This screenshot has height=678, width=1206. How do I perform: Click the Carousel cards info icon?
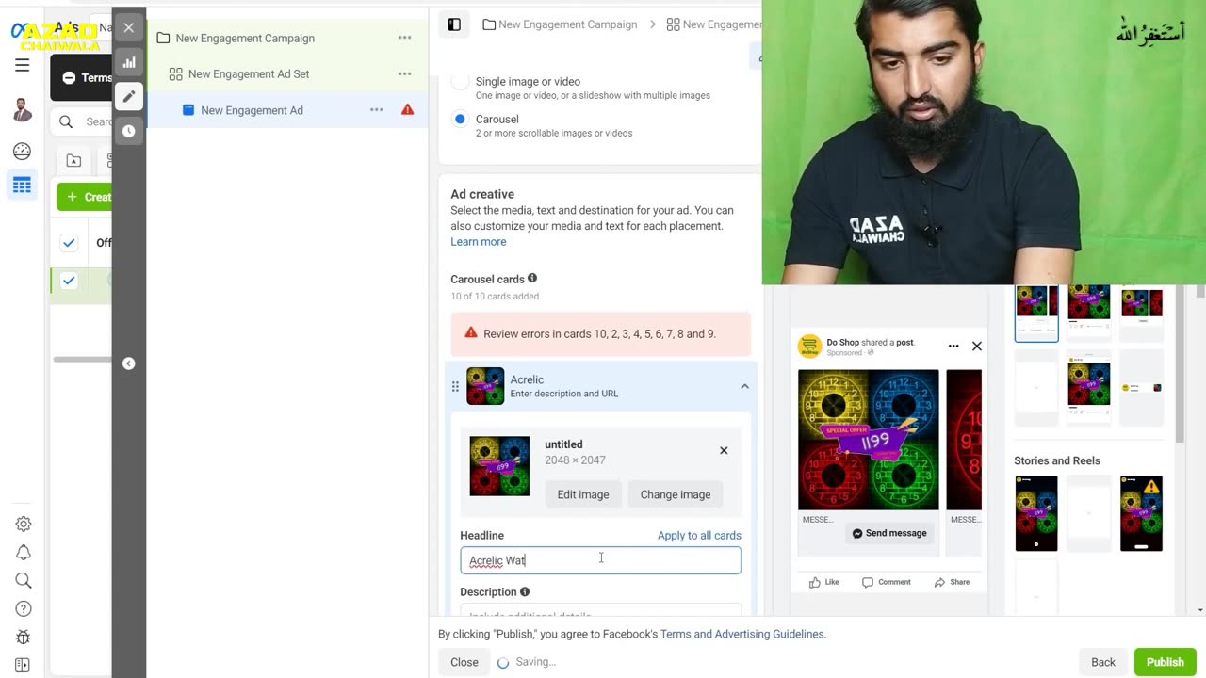click(532, 279)
